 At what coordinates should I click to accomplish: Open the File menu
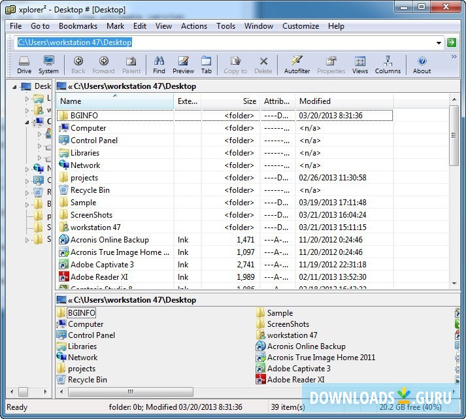(16, 26)
